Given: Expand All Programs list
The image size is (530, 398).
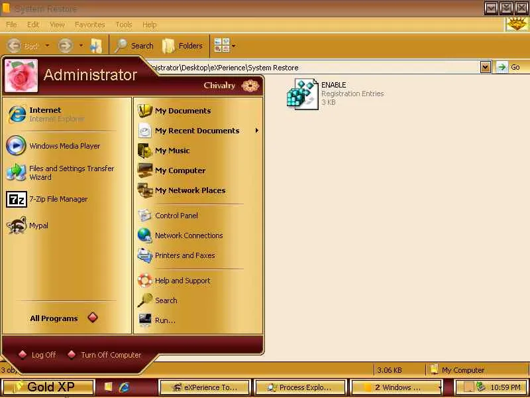Looking at the screenshot, I should click(x=64, y=318).
